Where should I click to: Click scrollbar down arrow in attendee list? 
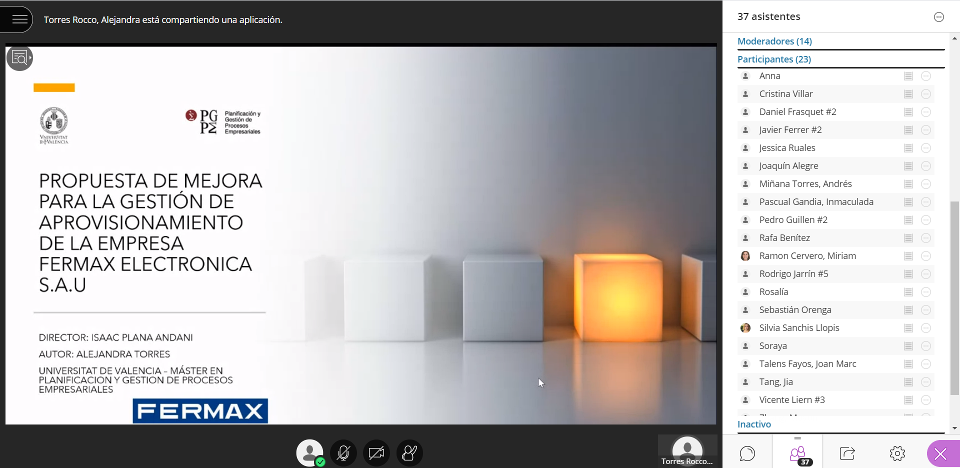coord(955,428)
